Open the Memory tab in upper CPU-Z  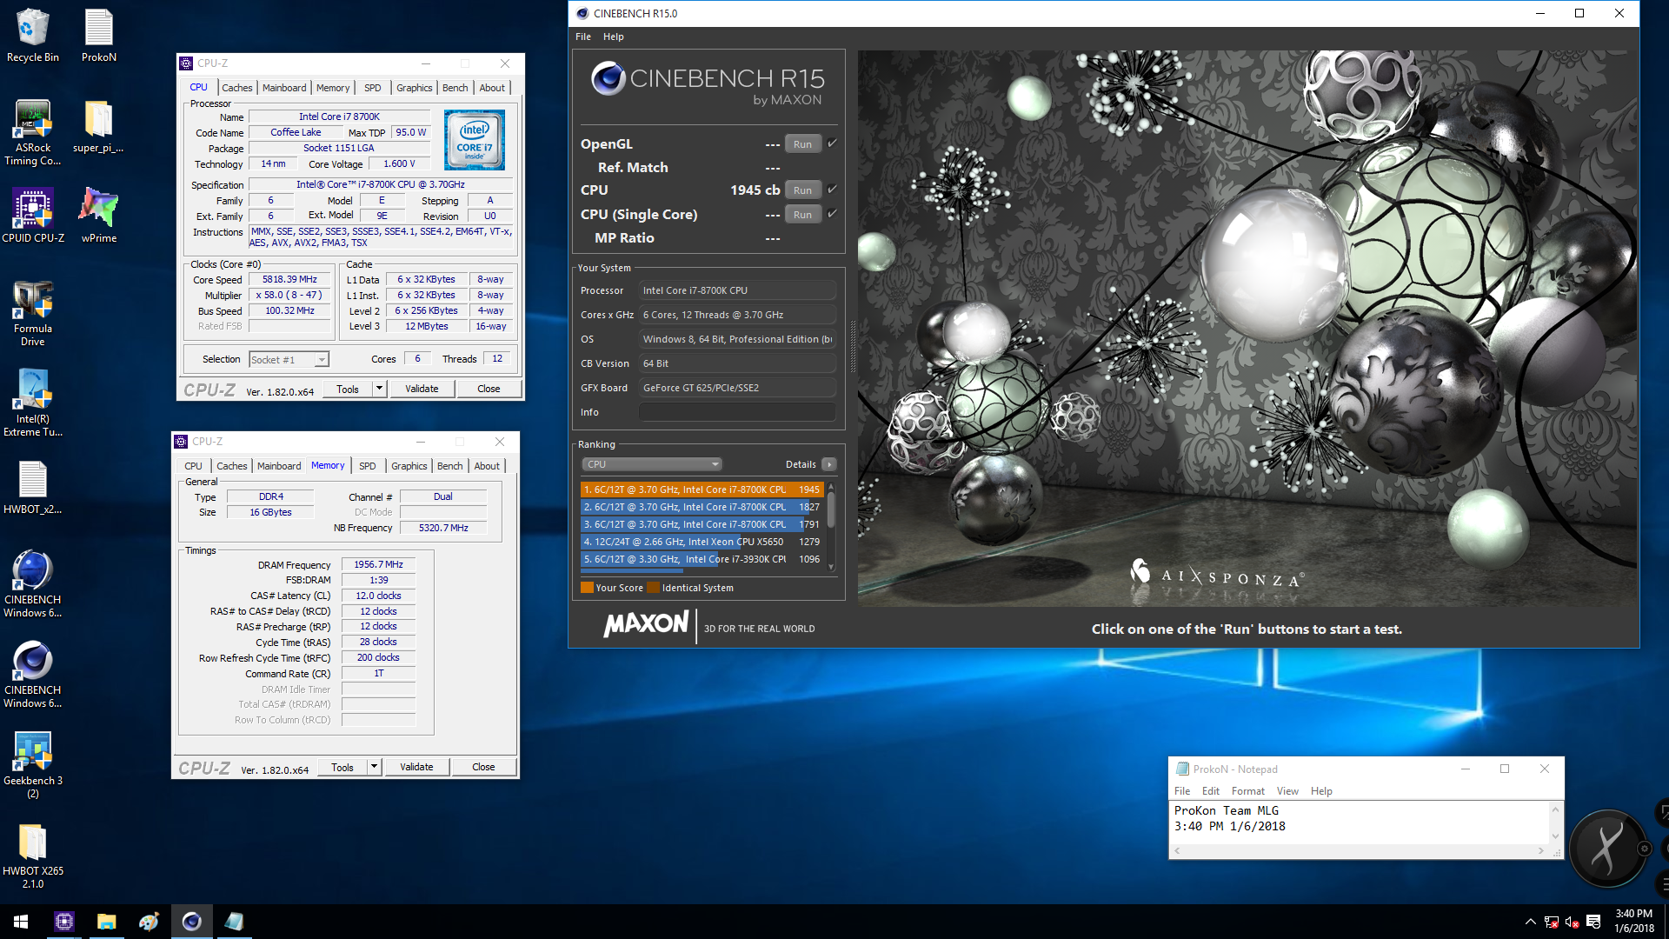tap(333, 88)
